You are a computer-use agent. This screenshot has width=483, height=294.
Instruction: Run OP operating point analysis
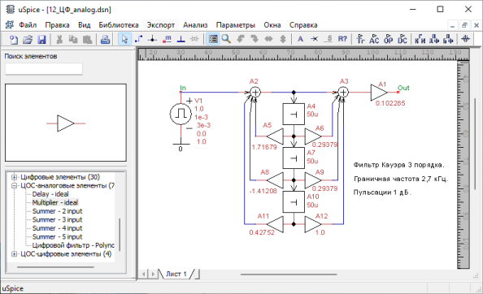tap(389, 39)
